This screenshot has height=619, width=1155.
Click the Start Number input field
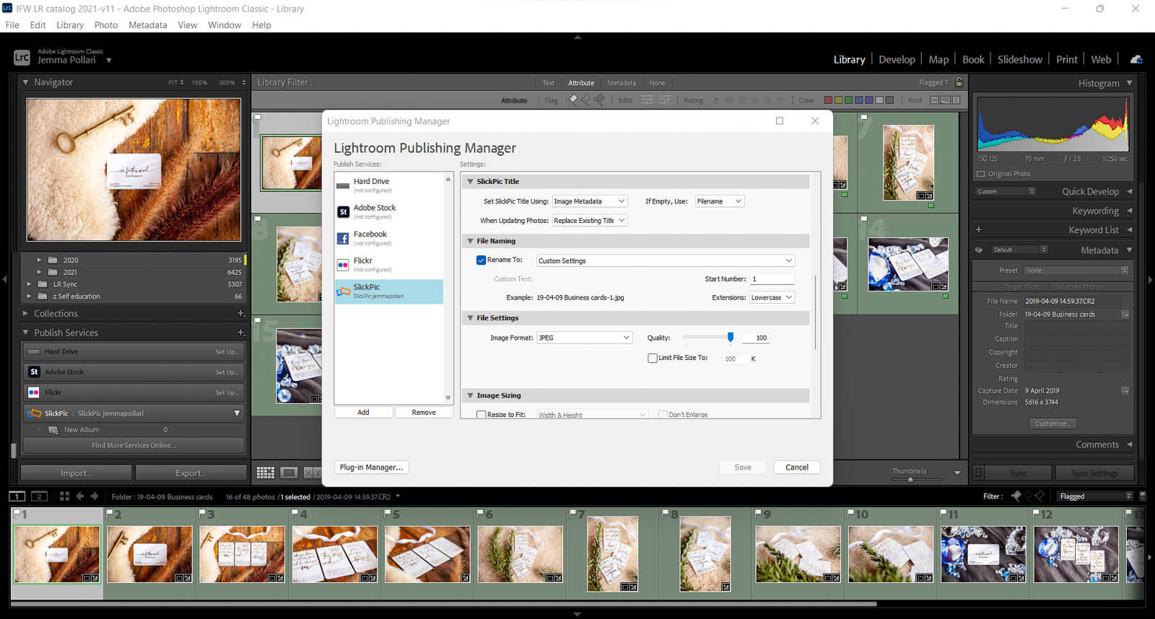772,278
